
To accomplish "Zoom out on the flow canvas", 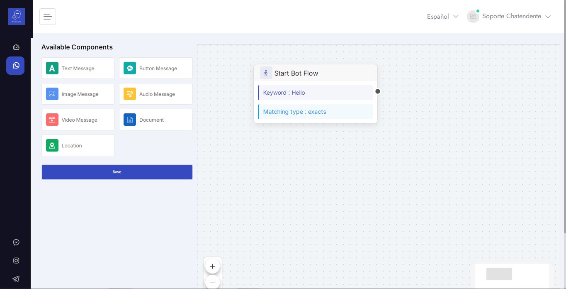I will pos(213,282).
